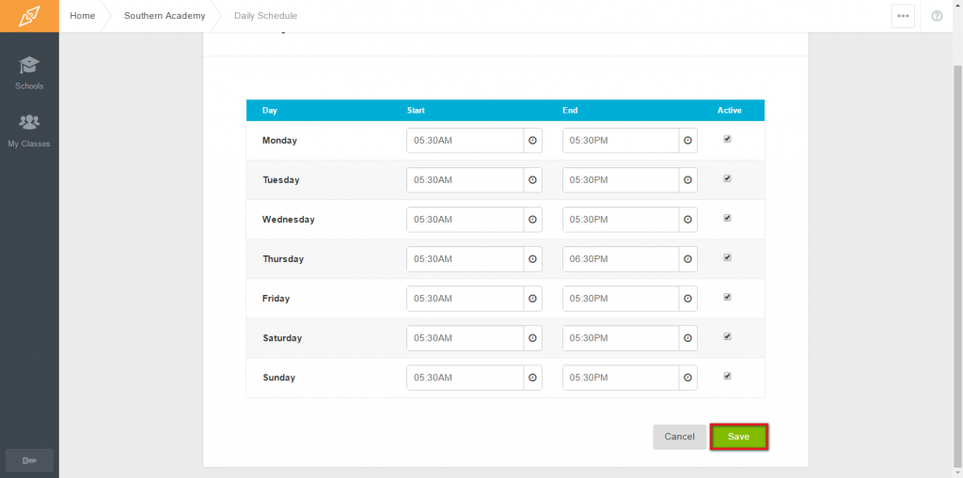
Task: Open the Thursday start time clock picker
Action: 532,259
